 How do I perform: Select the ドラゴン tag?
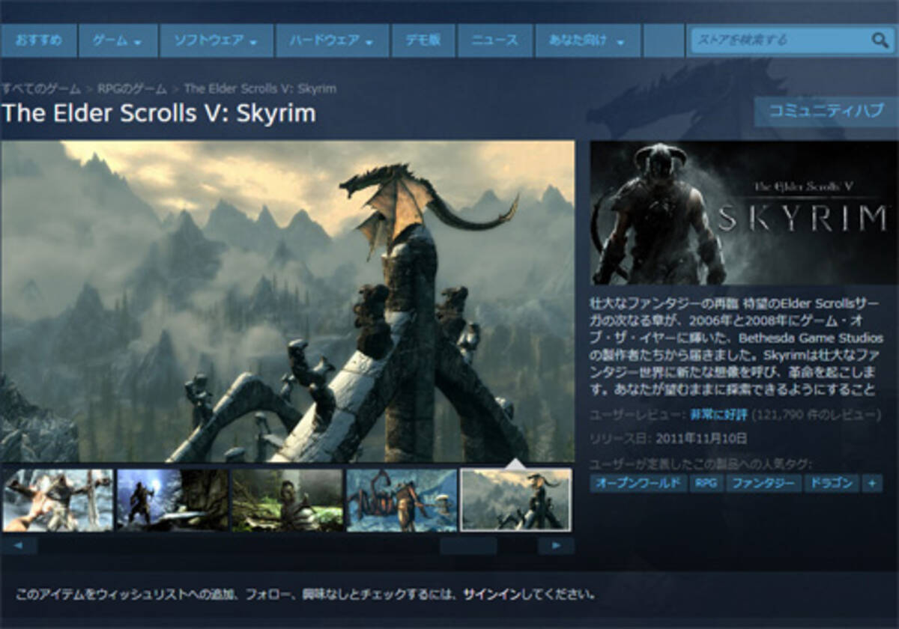(831, 484)
